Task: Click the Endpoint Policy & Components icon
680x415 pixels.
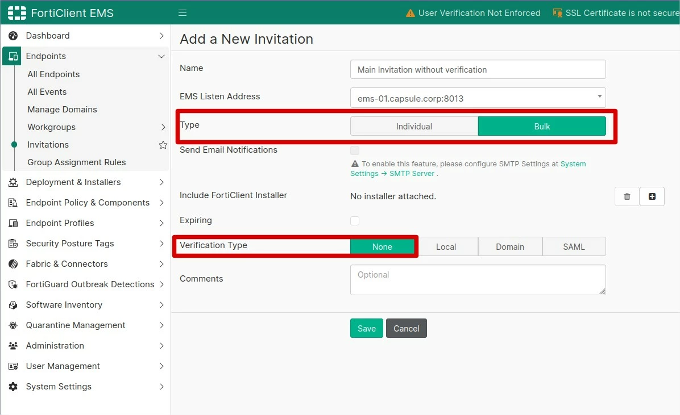Action: 13,203
